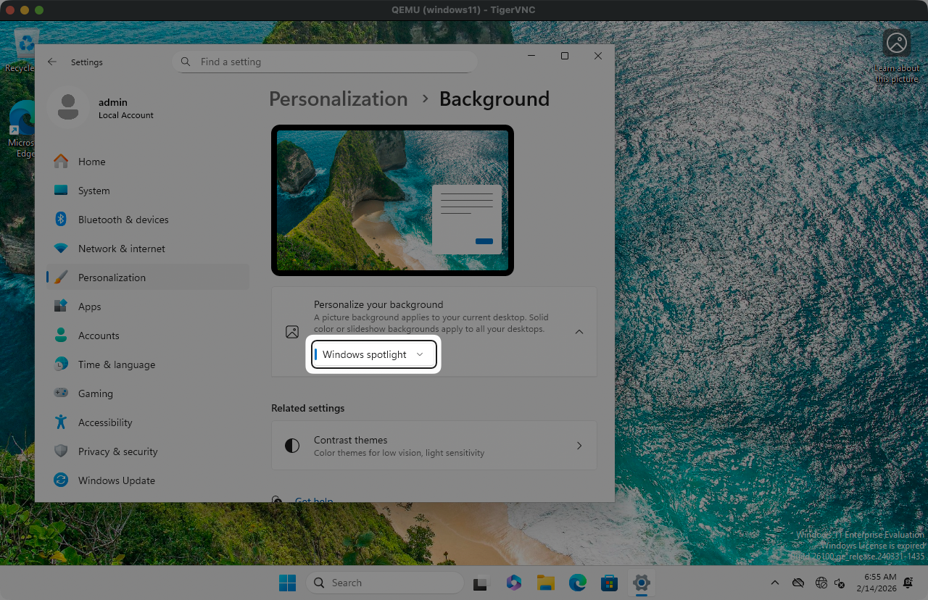Open Windows Update page

click(116, 480)
